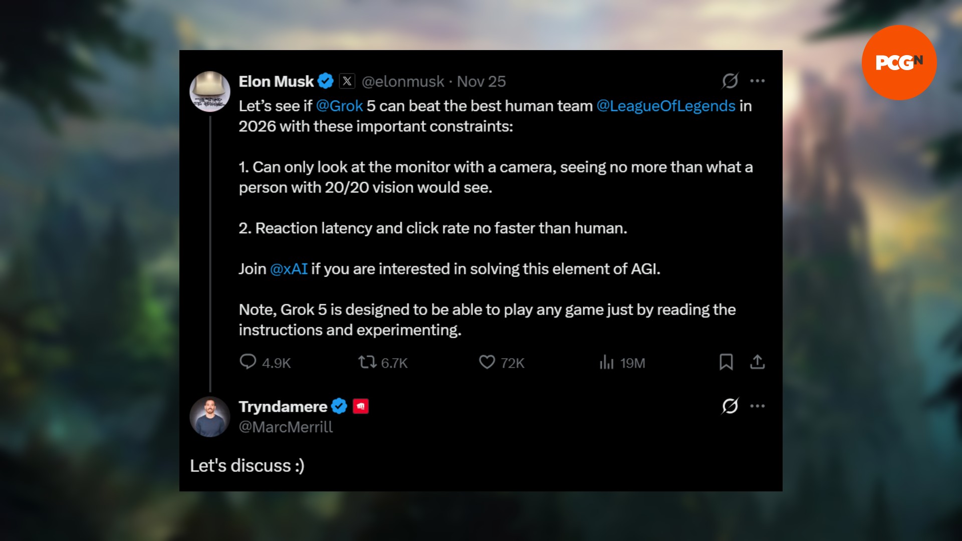Follow the @xAI mention link

click(289, 269)
